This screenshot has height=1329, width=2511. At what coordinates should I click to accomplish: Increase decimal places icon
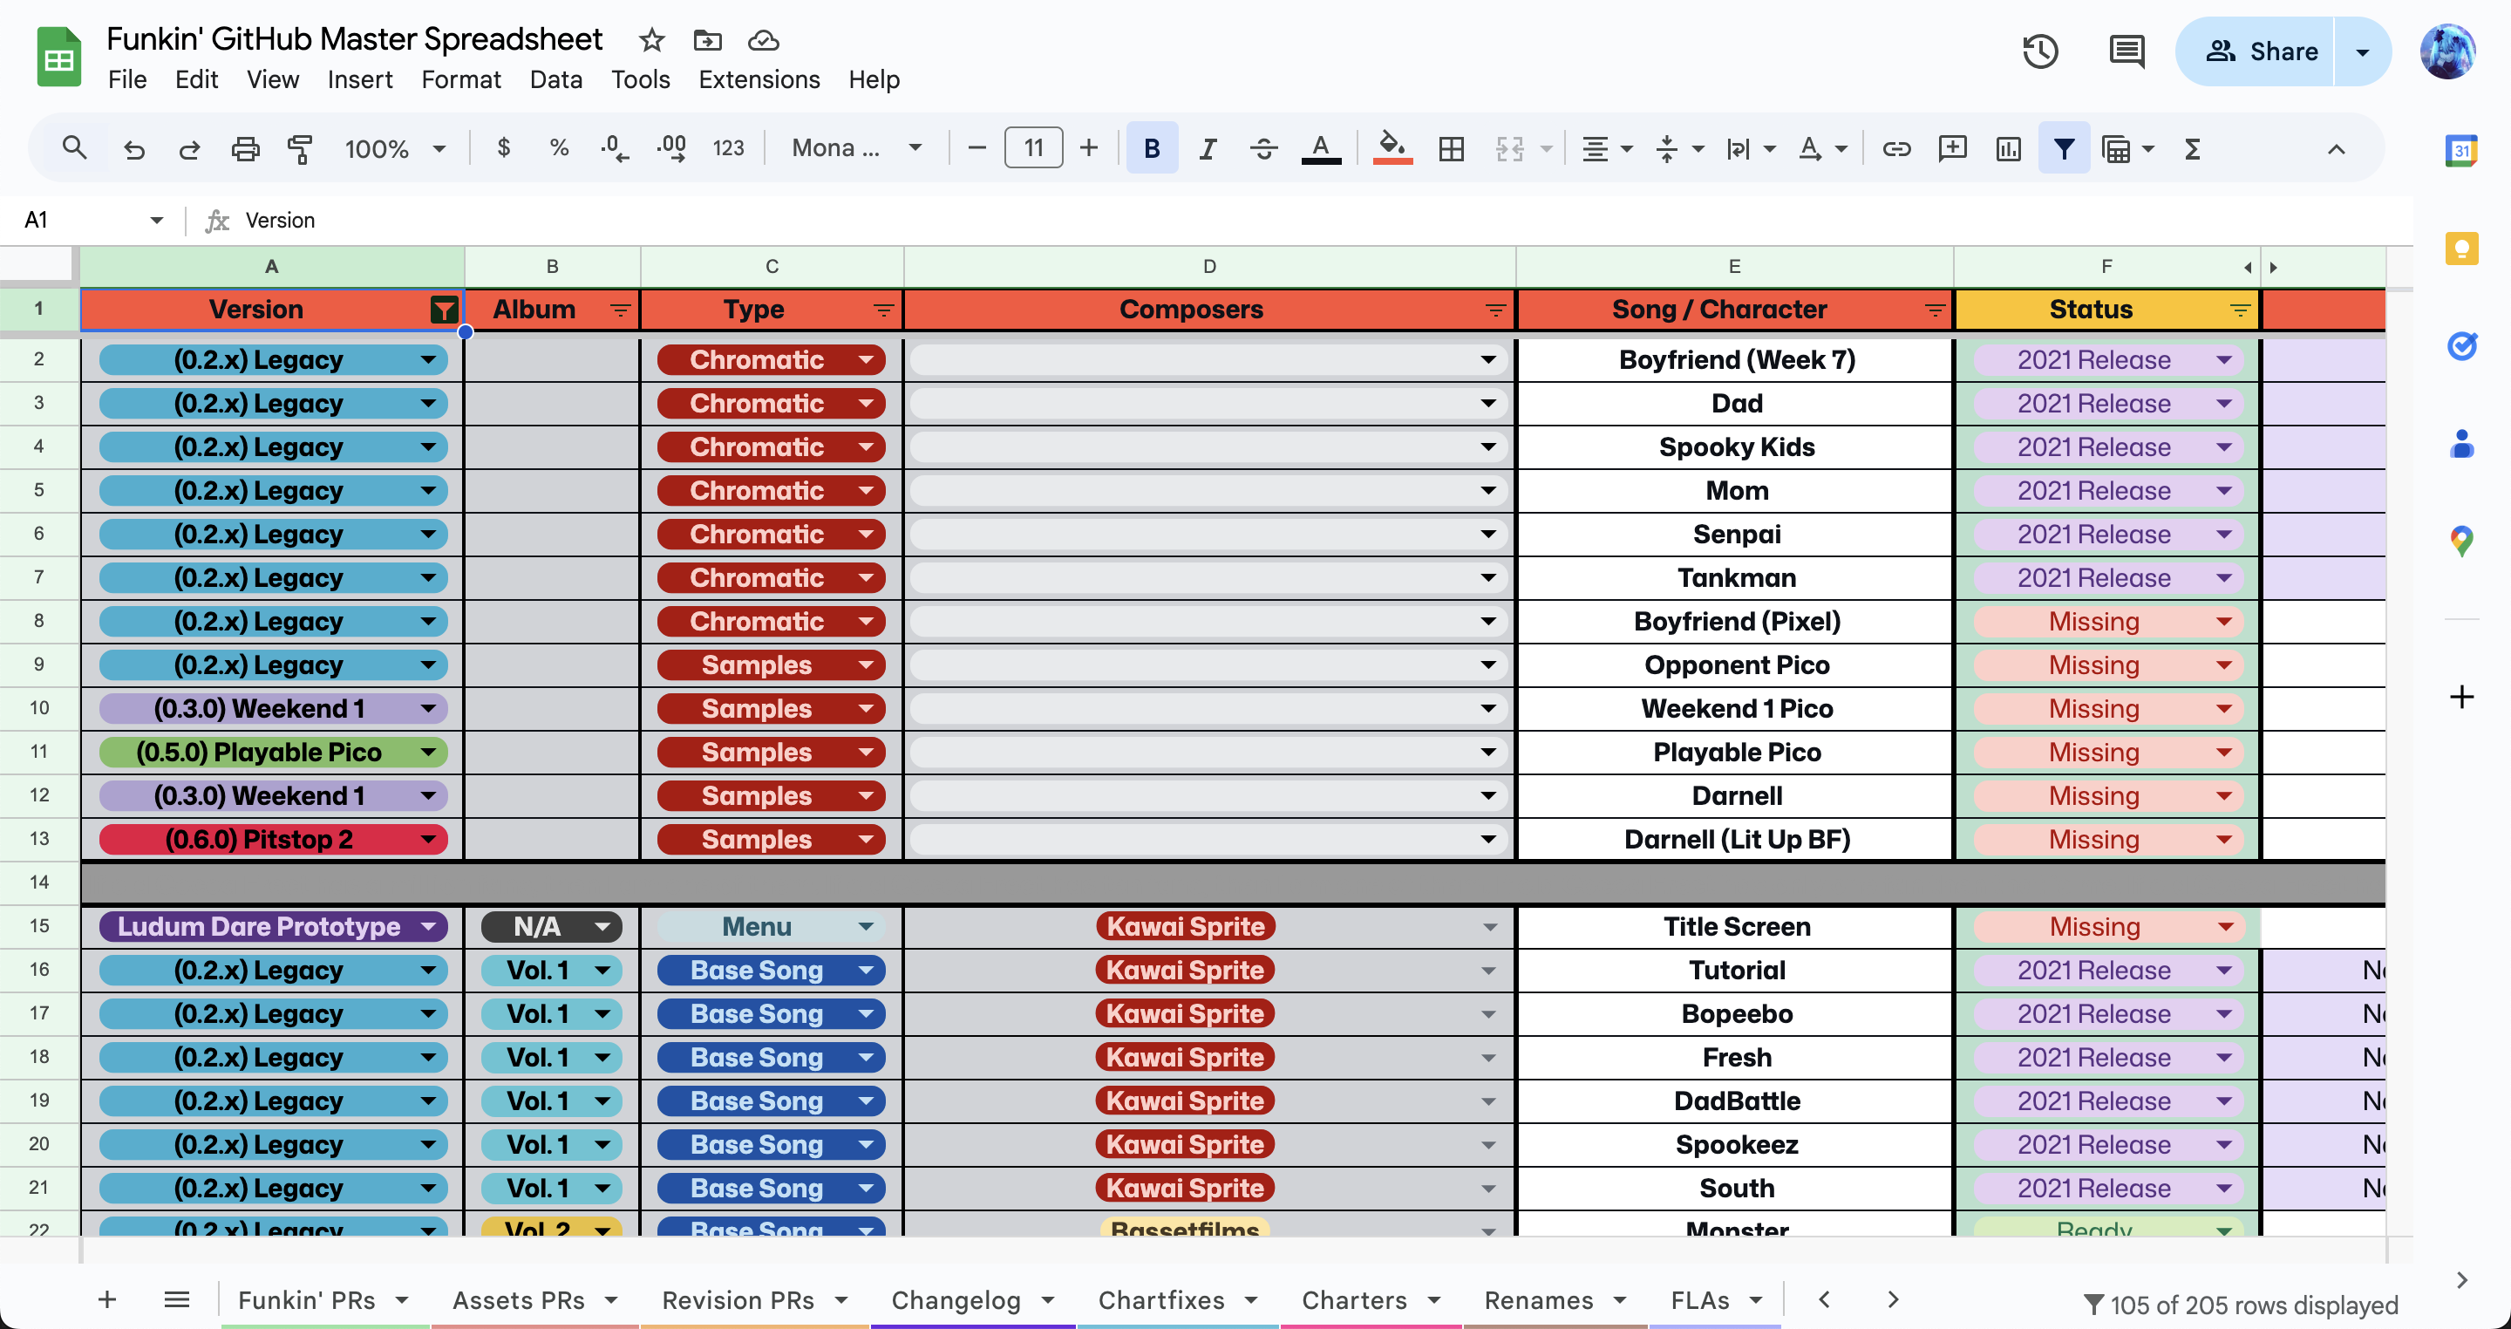(x=670, y=148)
